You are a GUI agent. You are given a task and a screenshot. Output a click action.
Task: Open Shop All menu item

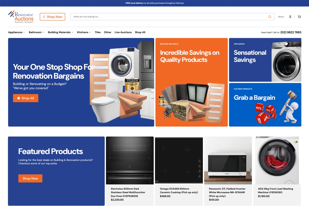[x=140, y=32]
